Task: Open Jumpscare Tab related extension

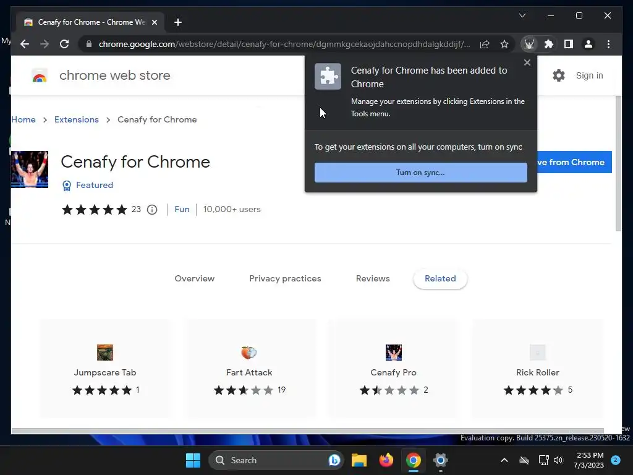Action: 105,369
